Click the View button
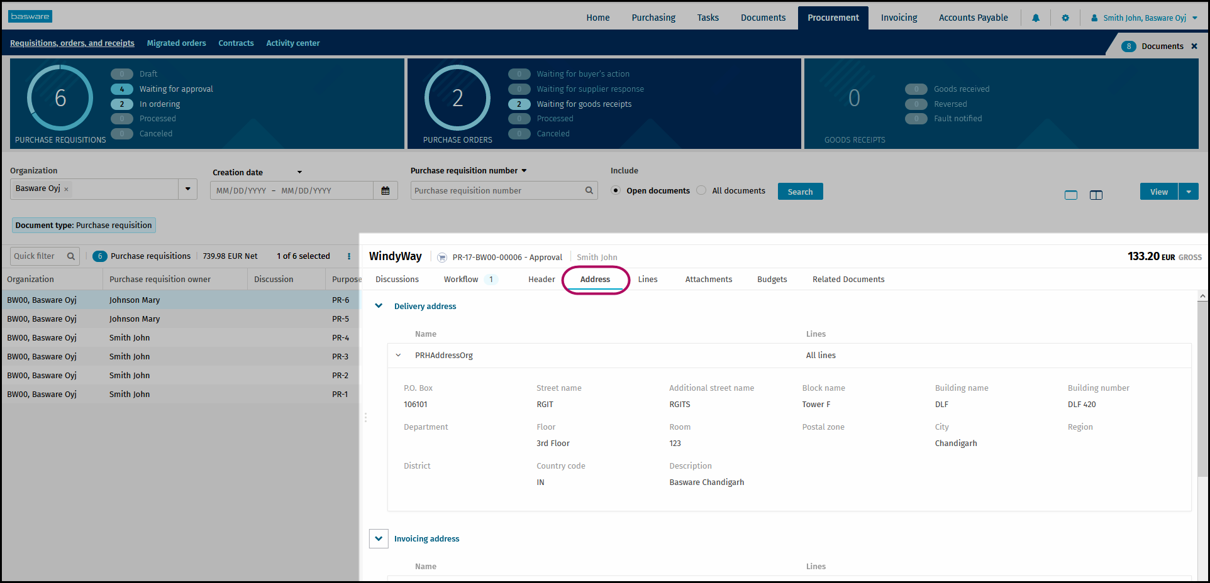The image size is (1210, 583). (1158, 192)
